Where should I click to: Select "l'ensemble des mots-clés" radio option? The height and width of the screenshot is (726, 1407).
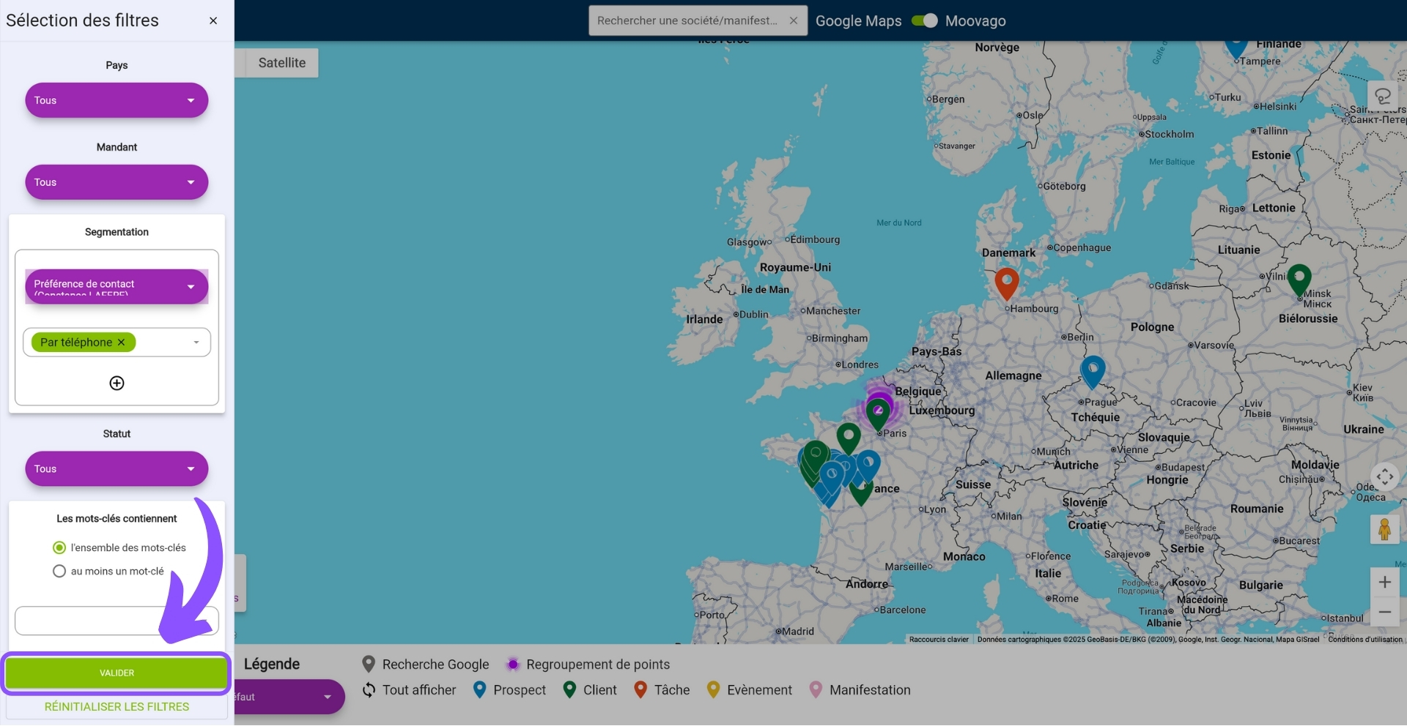click(59, 548)
